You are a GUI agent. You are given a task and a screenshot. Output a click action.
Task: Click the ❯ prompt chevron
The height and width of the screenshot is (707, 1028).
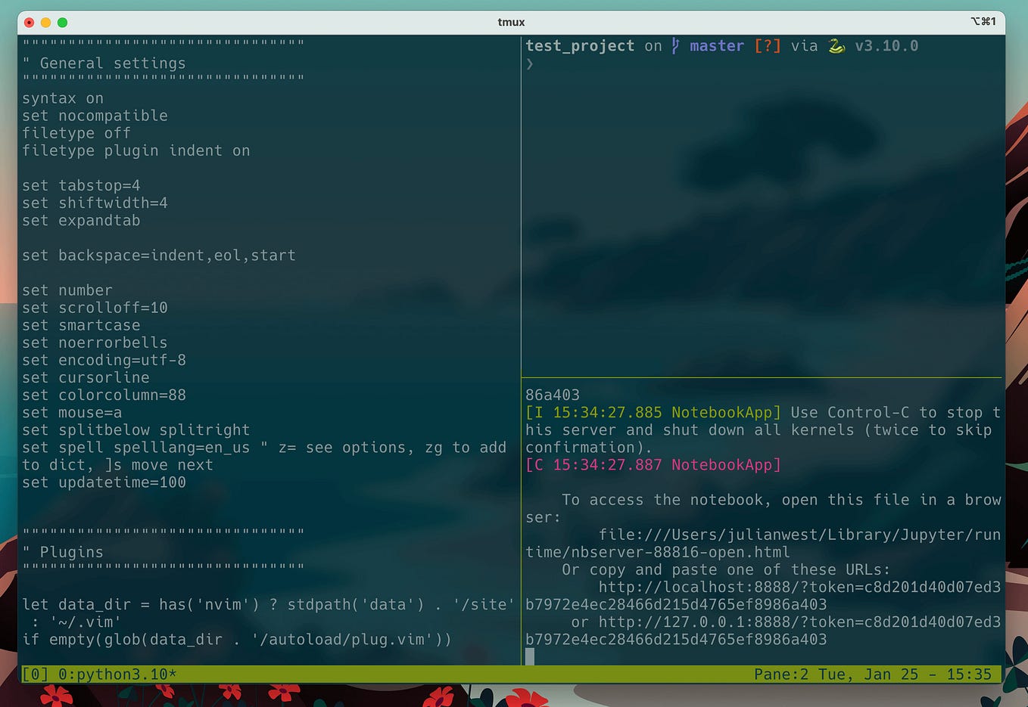pyautogui.click(x=530, y=64)
